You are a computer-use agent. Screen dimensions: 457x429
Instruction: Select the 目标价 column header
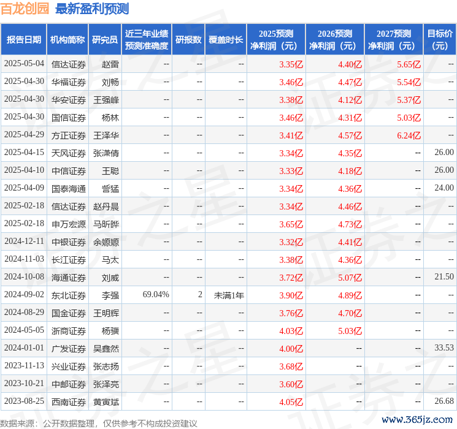pos(440,40)
